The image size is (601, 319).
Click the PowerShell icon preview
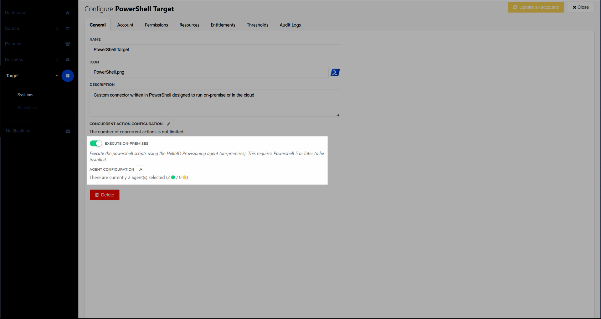pyautogui.click(x=335, y=72)
